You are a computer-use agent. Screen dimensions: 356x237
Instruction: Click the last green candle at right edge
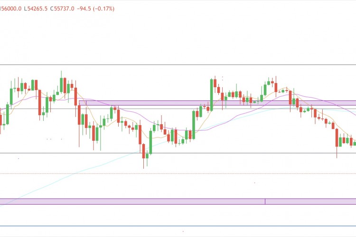(354, 143)
